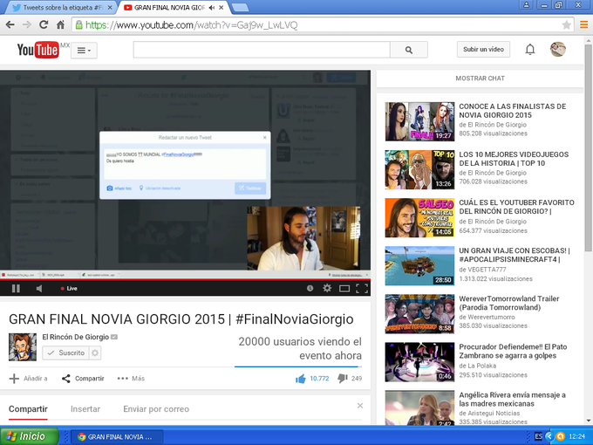Image resolution: width=593 pixels, height=445 pixels.
Task: Bookmark this page with the star icon
Action: tap(566, 25)
